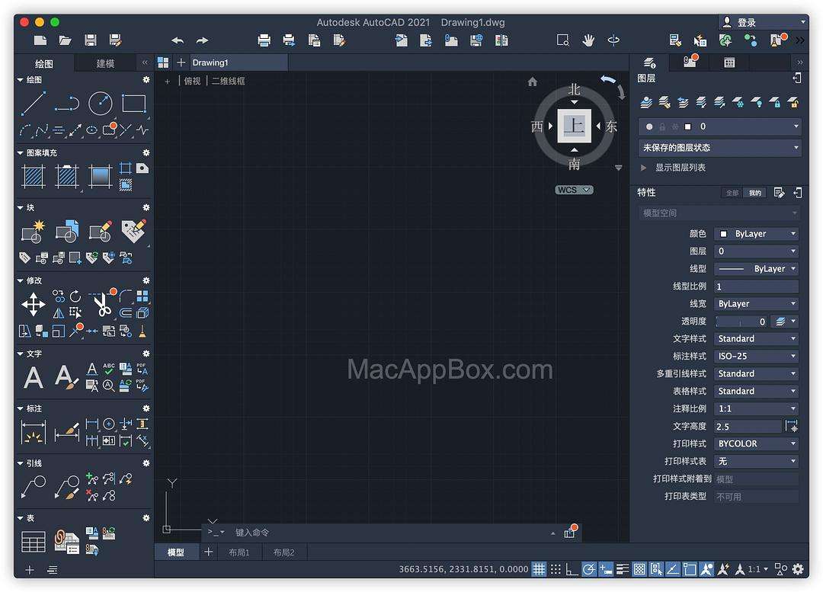Click the 线型比例 value field

click(x=757, y=286)
